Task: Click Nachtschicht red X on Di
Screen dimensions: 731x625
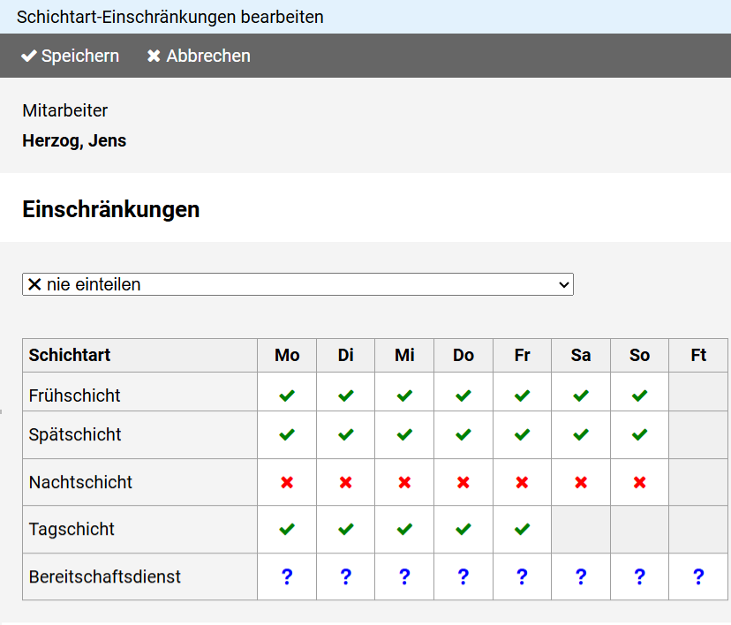Action: tap(345, 482)
